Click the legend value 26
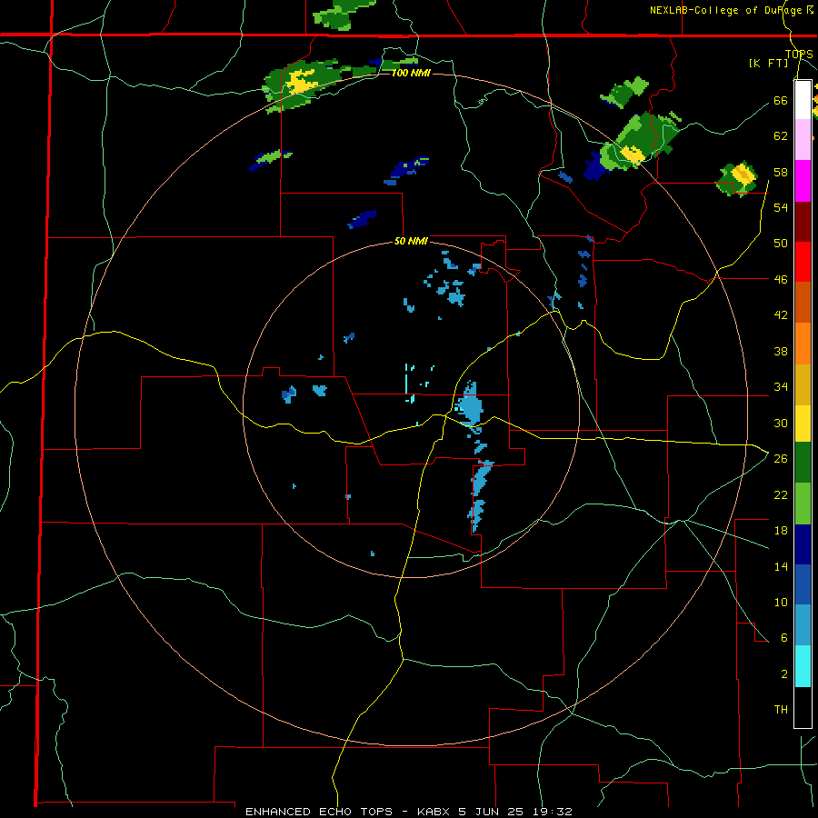818x818 pixels. (781, 459)
